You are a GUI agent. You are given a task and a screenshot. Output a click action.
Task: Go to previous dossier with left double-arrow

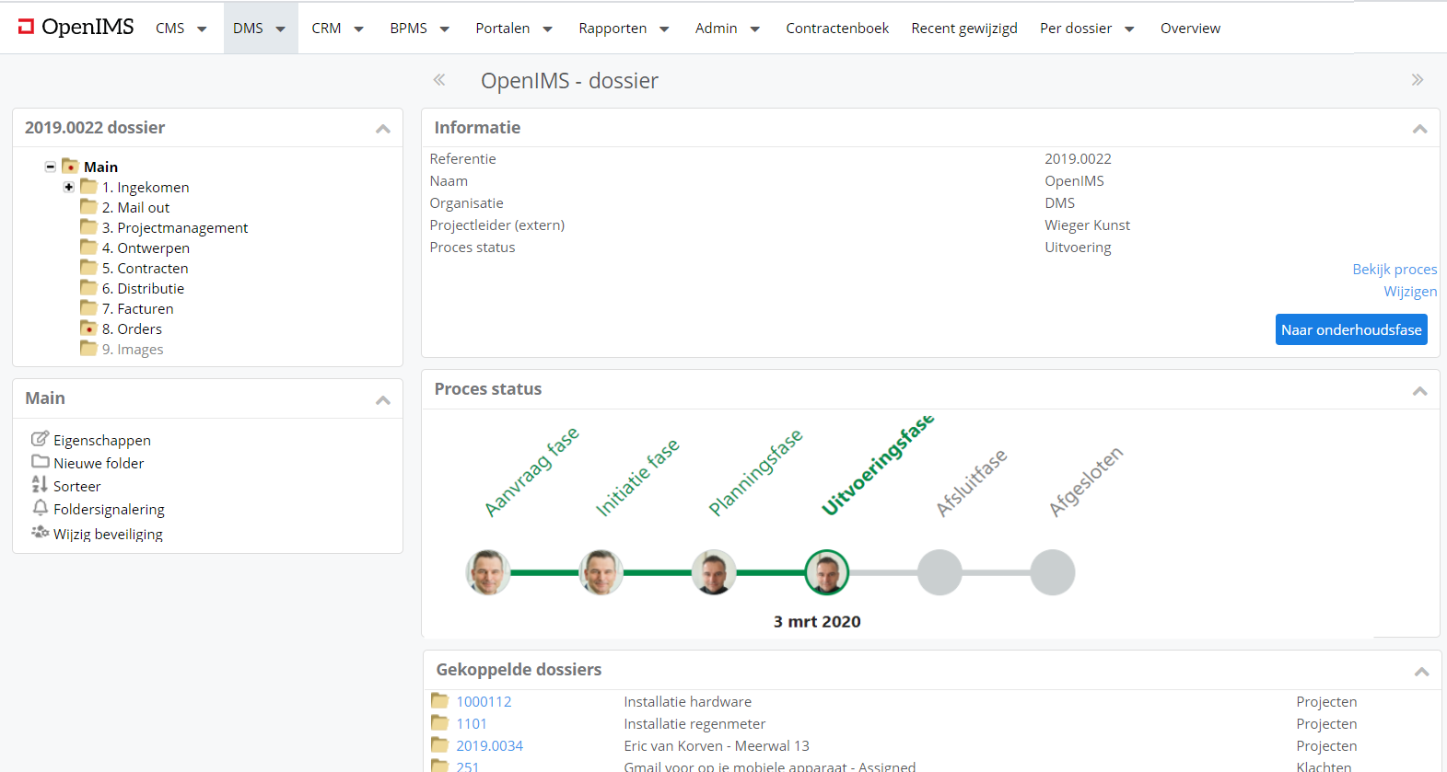(439, 80)
